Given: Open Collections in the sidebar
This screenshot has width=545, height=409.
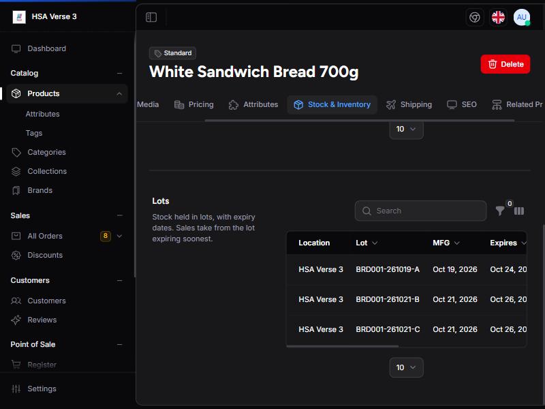Looking at the screenshot, I should click(x=67, y=172).
